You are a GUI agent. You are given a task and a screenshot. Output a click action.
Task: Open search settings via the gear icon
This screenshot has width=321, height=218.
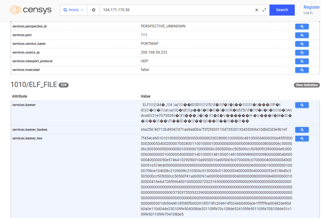[93, 10]
